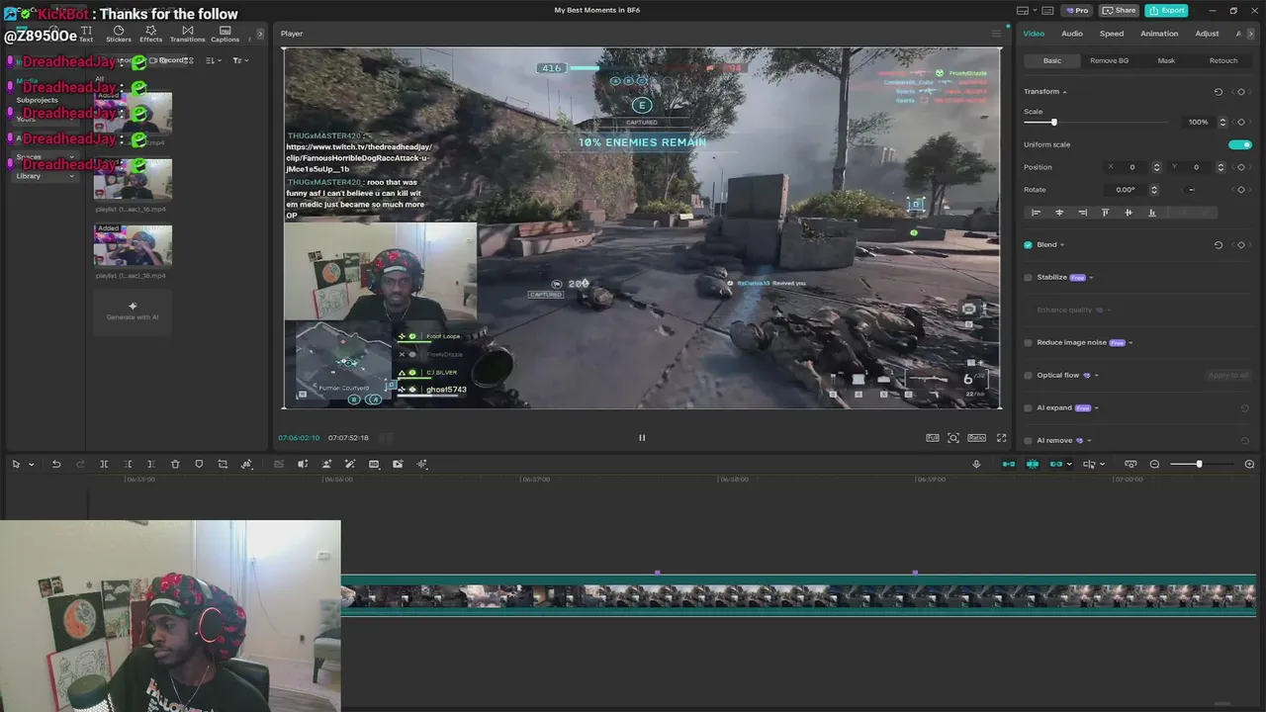The image size is (1266, 712).
Task: Switch to the Adjust tab
Action: [1207, 34]
